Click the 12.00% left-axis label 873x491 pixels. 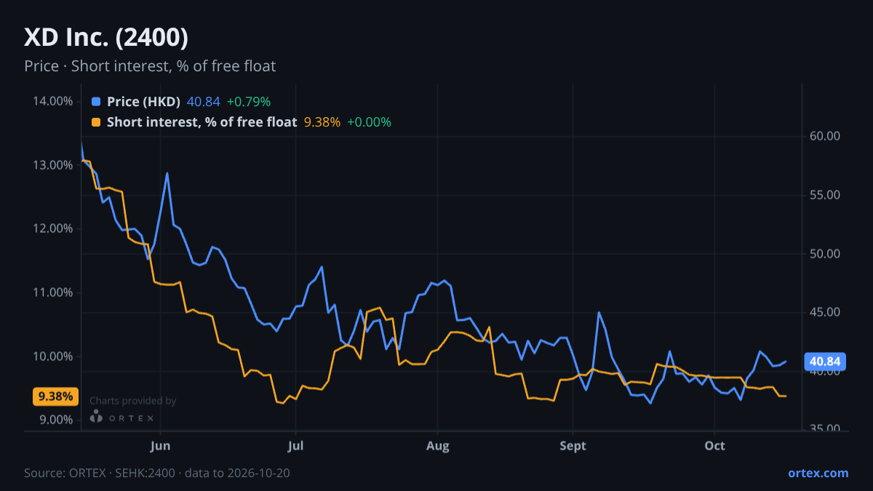(53, 228)
